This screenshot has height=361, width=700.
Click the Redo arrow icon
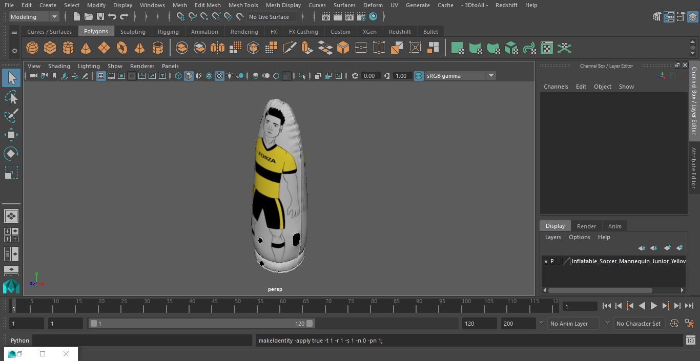point(124,17)
